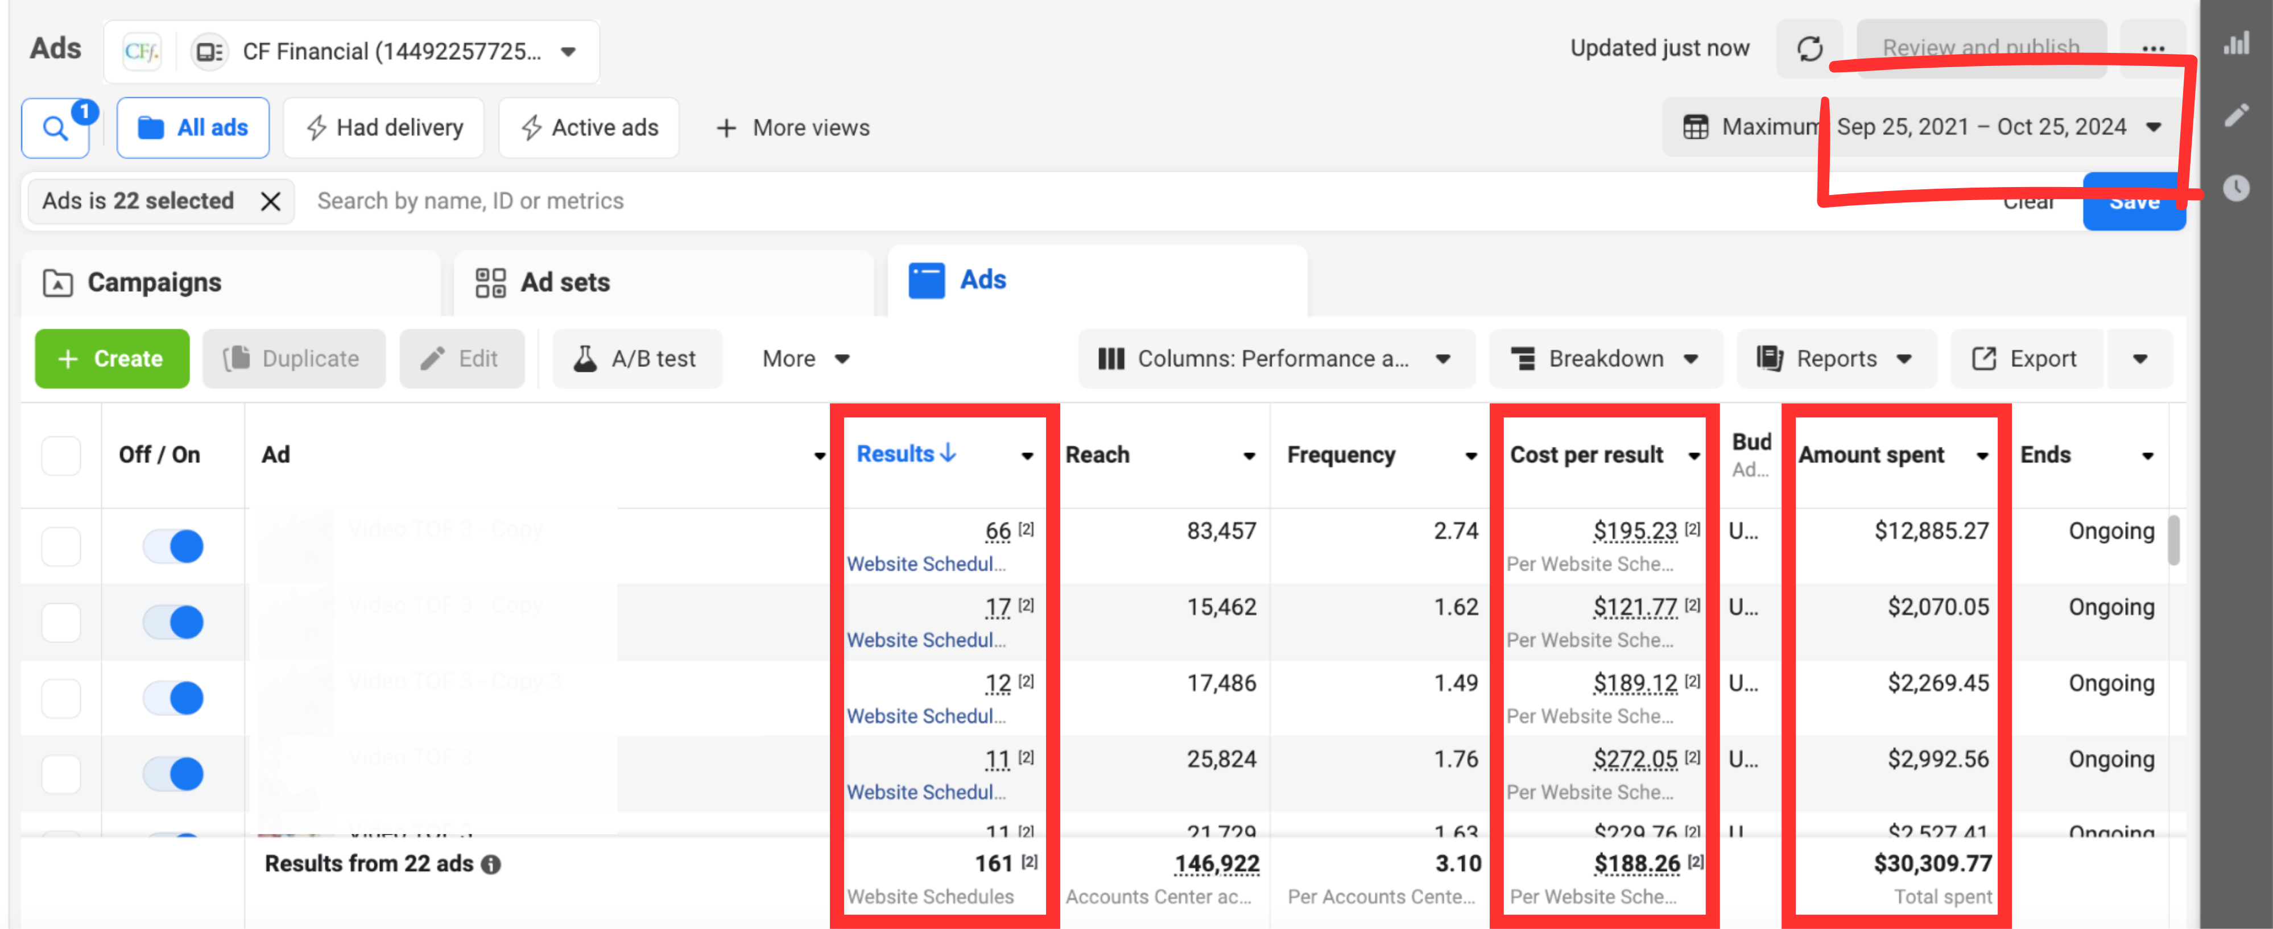The width and height of the screenshot is (2273, 929).
Task: Check the box for the 66-results ad row
Action: 61,546
